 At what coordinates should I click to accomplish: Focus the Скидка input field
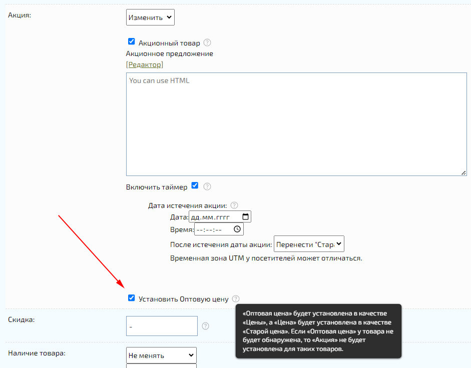(x=162, y=326)
